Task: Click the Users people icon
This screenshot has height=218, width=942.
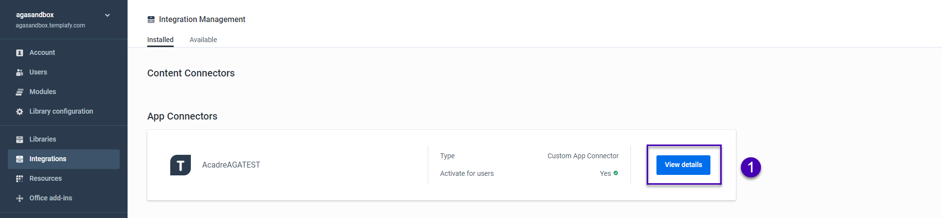Action: [20, 73]
